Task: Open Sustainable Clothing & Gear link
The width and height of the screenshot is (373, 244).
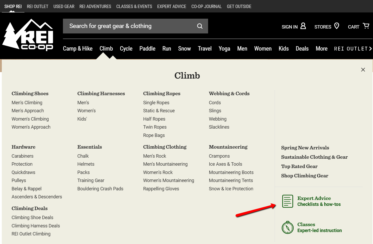Action: (x=314, y=157)
